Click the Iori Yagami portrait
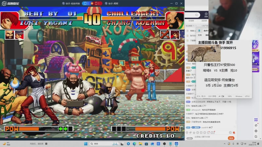The height and width of the screenshot is (147, 262). tap(9, 21)
